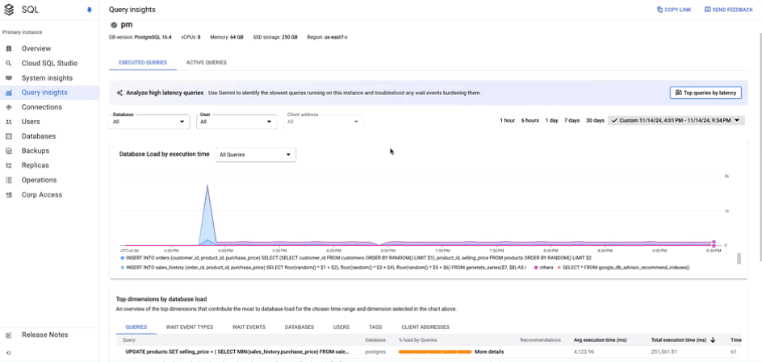
Task: Click Top queries by latency button
Action: click(705, 93)
